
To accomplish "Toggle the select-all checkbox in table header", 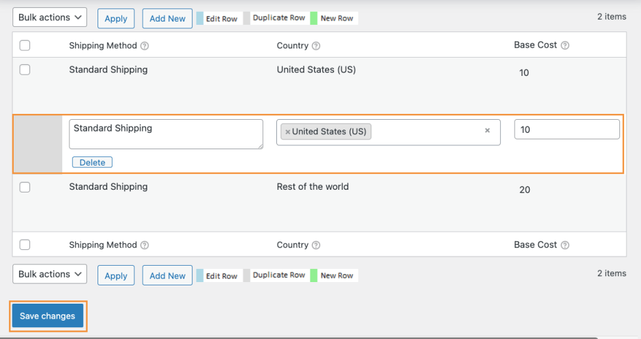I will click(x=25, y=46).
